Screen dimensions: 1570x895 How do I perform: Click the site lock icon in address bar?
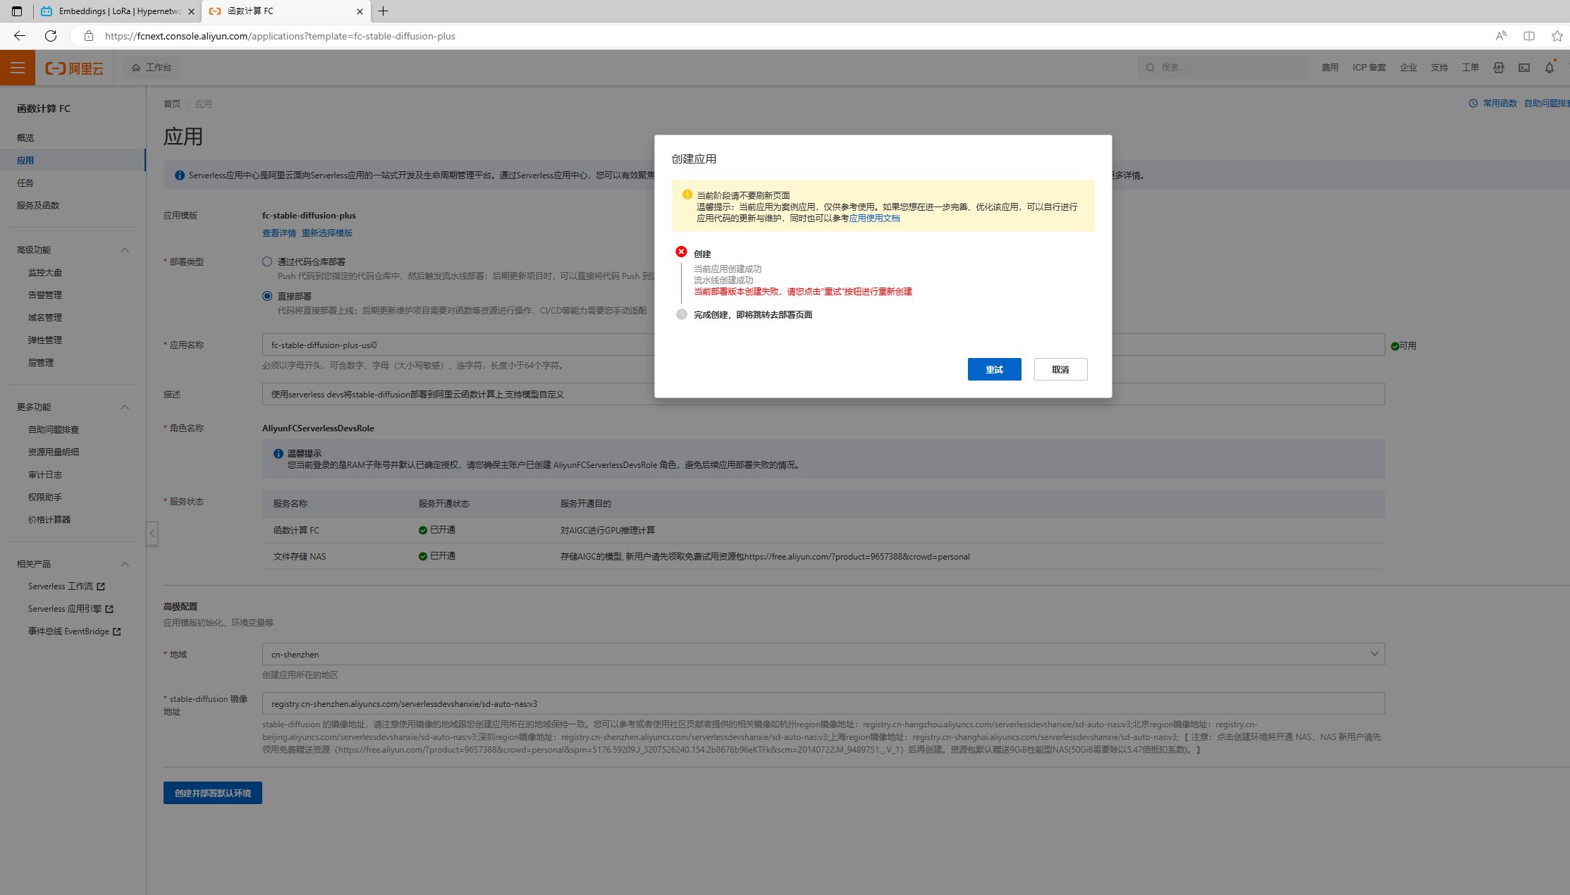click(88, 36)
